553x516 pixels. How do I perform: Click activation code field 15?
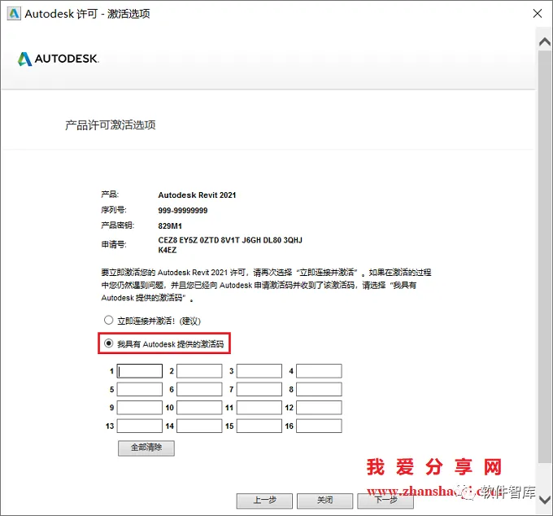(259, 426)
